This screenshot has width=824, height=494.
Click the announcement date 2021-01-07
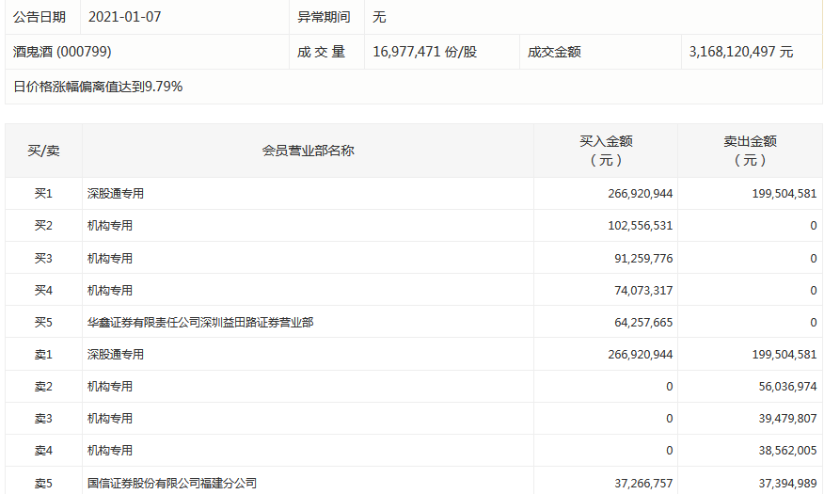tap(131, 17)
